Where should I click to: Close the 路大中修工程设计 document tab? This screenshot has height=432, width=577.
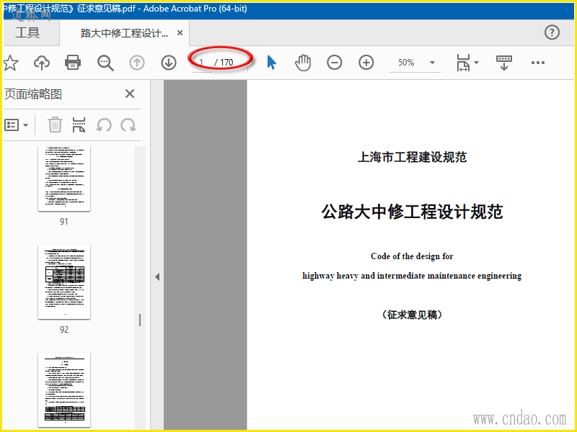[180, 33]
